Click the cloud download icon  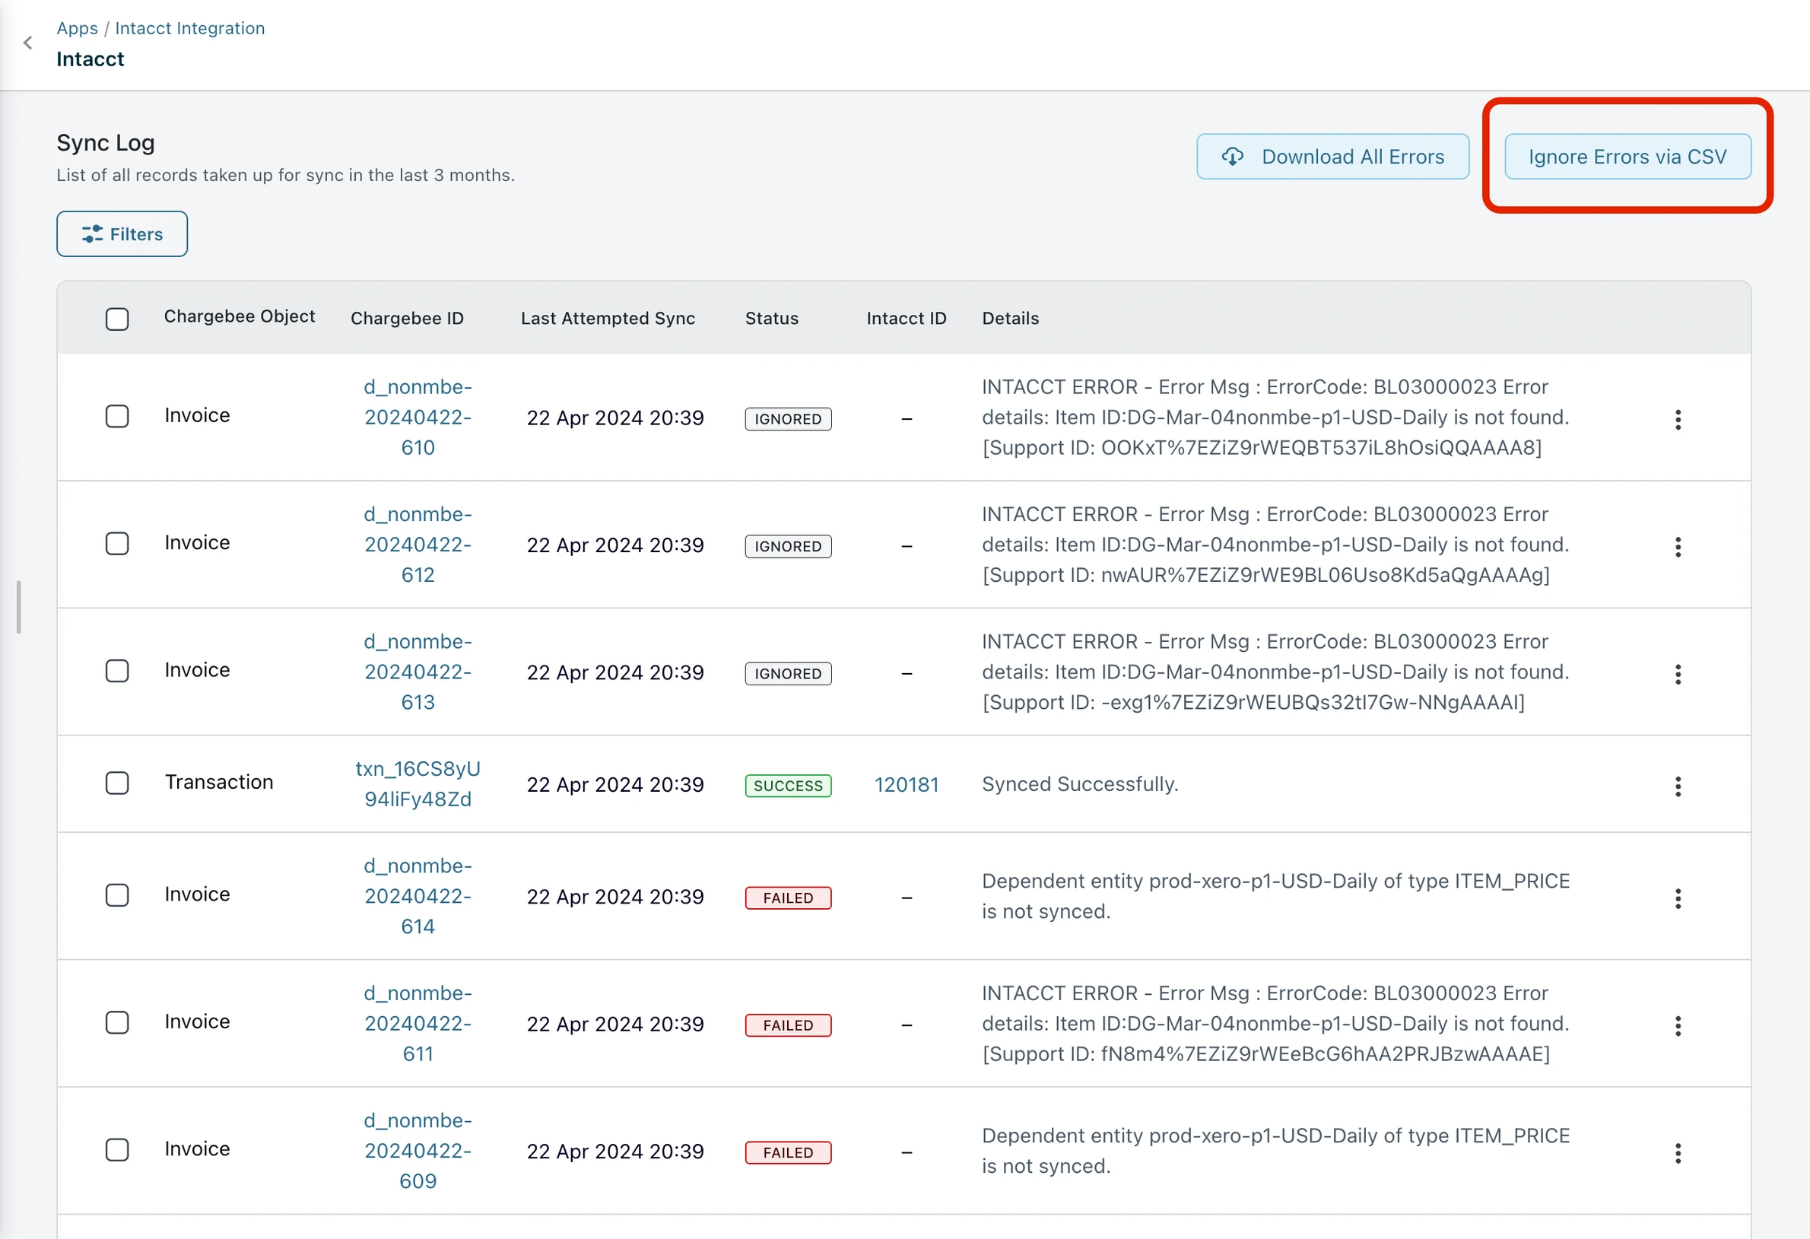coord(1232,157)
